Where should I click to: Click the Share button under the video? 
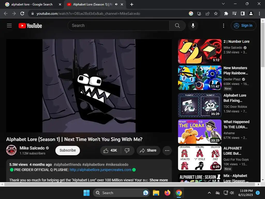(x=148, y=151)
